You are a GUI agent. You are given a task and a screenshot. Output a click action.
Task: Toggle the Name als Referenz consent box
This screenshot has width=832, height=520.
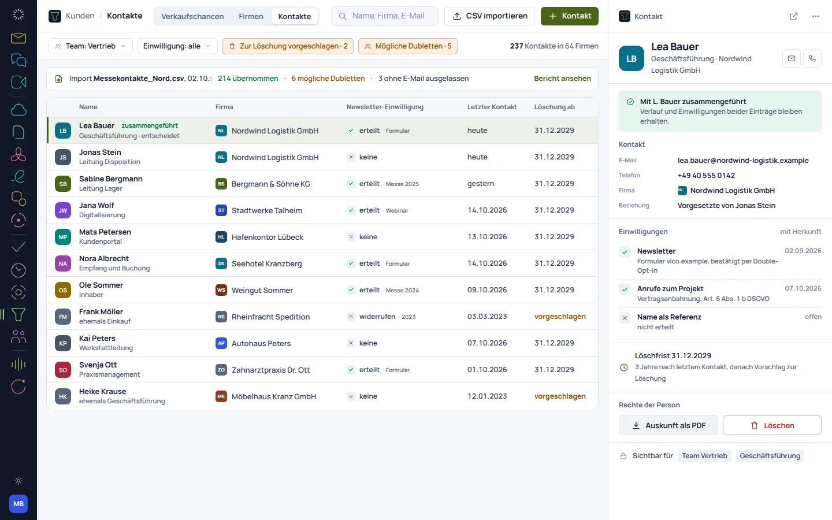(625, 318)
